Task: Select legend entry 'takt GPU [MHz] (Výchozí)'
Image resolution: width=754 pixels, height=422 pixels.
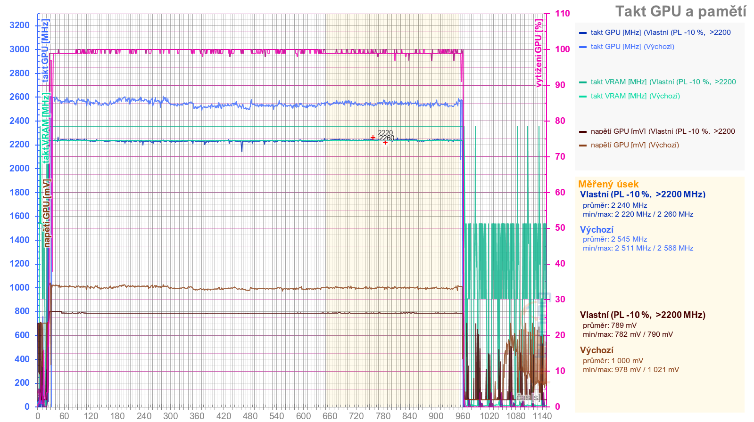Action: tap(632, 47)
